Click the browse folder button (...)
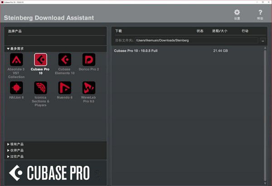 [262, 40]
